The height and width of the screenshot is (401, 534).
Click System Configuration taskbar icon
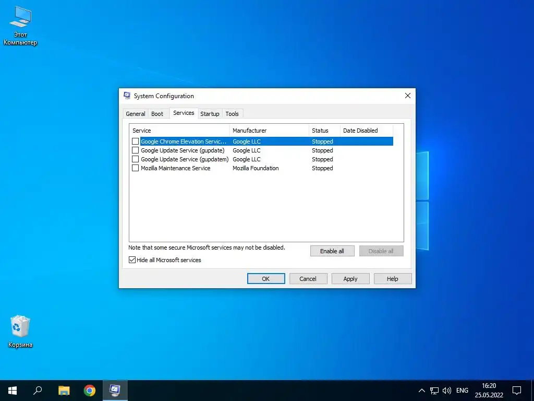(x=115, y=391)
